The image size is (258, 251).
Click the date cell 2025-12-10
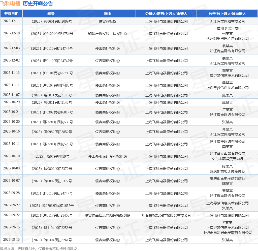[x=11, y=33]
